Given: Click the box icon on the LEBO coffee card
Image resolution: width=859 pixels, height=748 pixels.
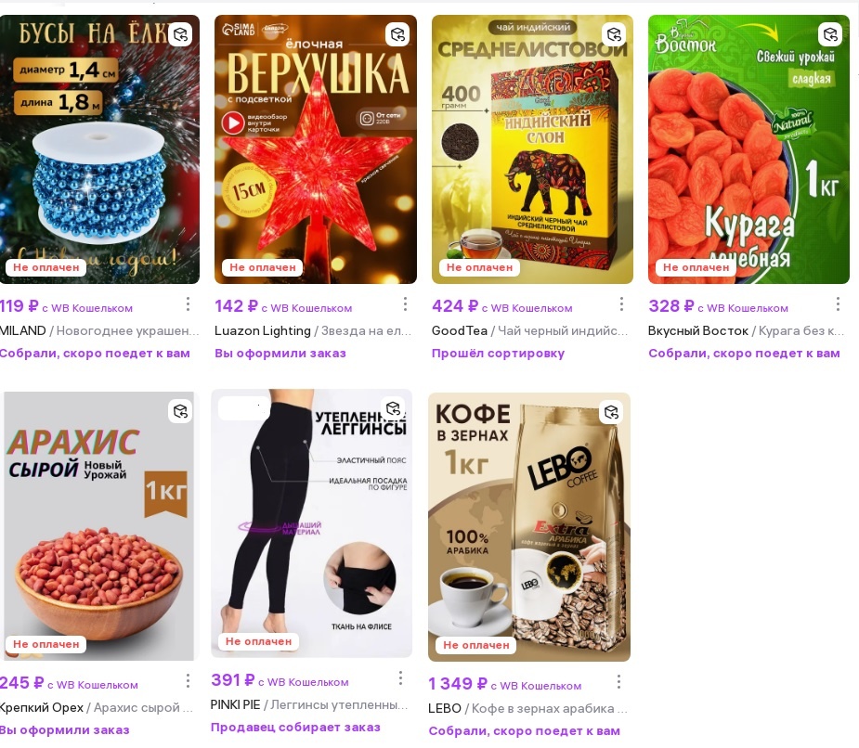Looking at the screenshot, I should pos(611,412).
